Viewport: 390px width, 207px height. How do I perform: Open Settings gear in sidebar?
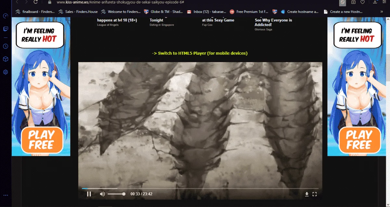click(x=6, y=72)
